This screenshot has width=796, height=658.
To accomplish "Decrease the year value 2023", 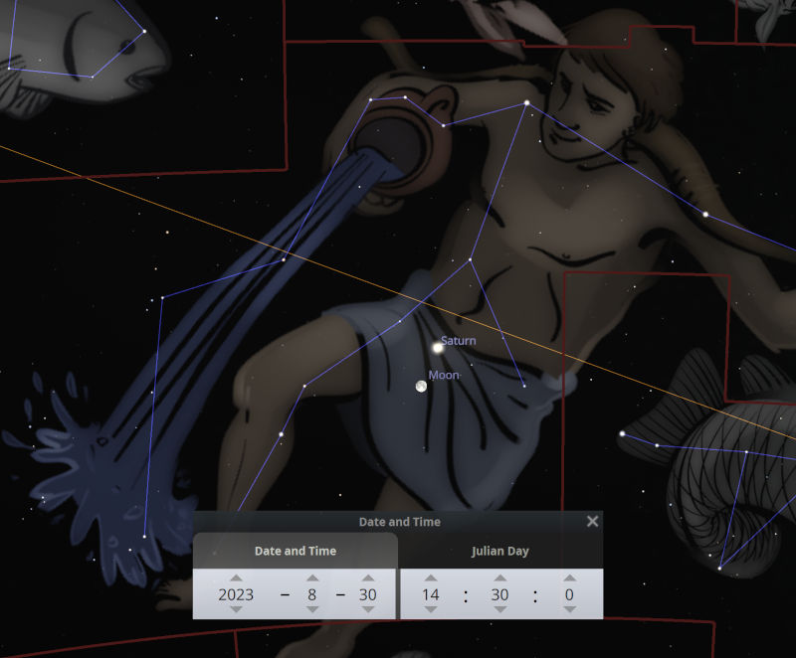I will pyautogui.click(x=236, y=610).
